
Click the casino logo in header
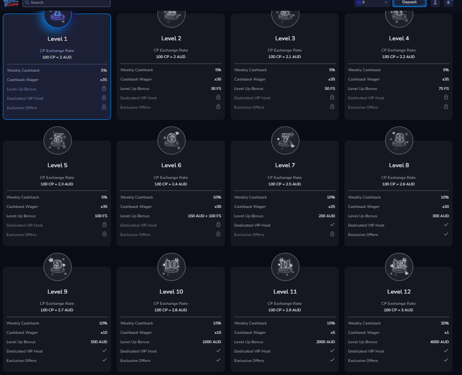pyautogui.click(x=10, y=3)
